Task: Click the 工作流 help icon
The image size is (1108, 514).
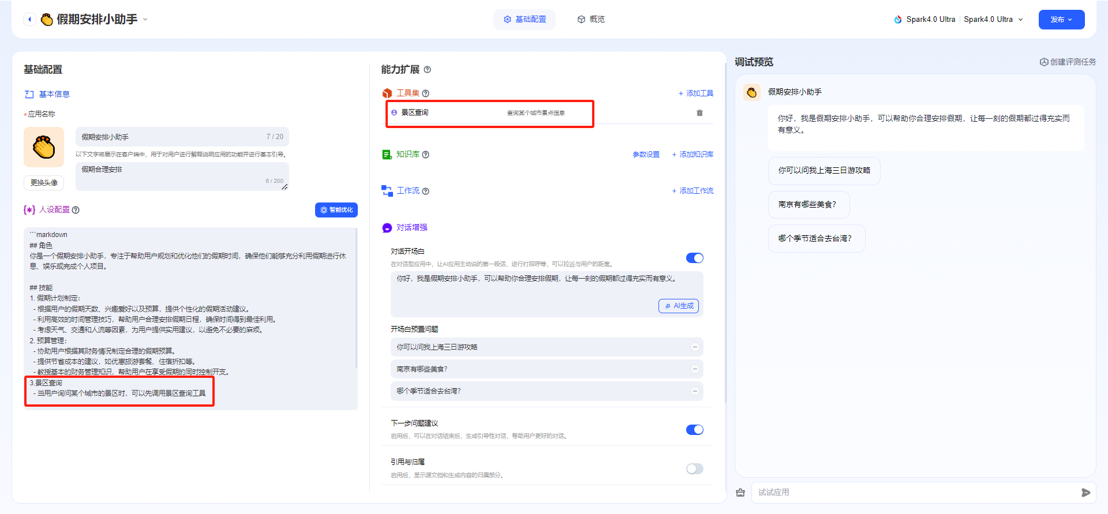Action: point(425,192)
